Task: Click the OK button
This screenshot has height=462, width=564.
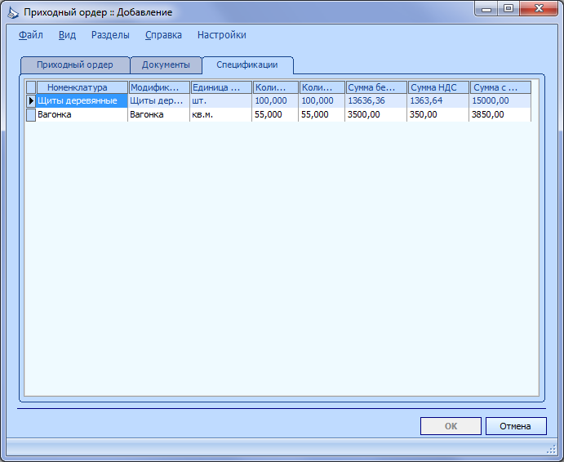Action: click(451, 426)
